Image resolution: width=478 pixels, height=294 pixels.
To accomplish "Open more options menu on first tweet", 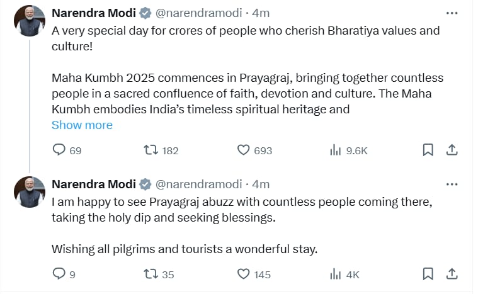I will click(x=452, y=13).
